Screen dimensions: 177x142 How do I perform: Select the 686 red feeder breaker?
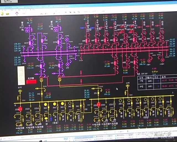click(x=87, y=41)
